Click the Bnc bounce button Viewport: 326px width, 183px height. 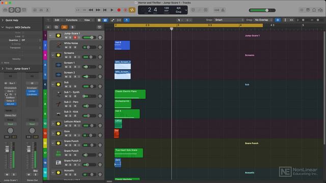pos(35,171)
